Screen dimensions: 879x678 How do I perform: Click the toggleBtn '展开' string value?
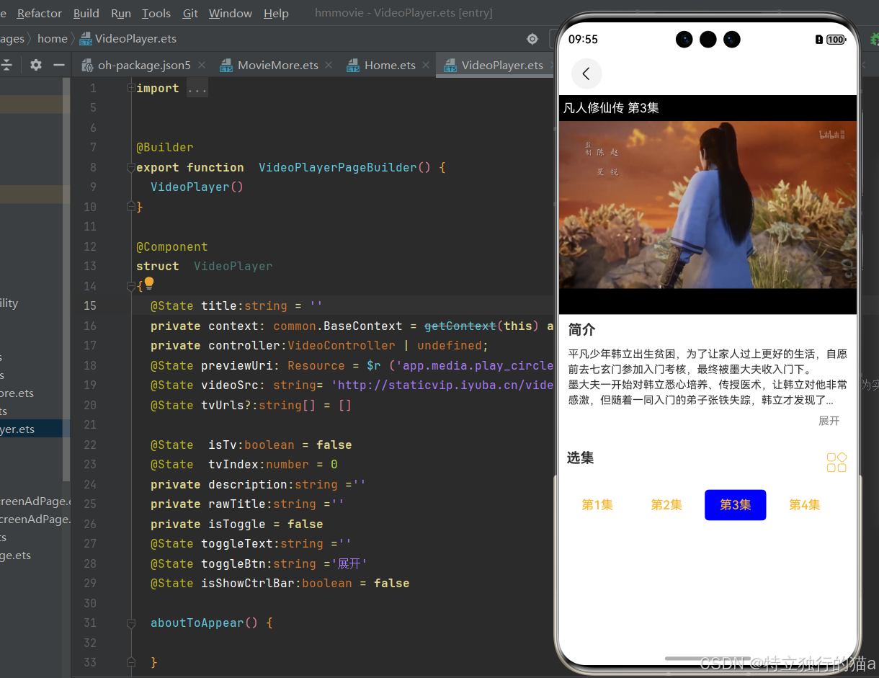pyautogui.click(x=349, y=563)
